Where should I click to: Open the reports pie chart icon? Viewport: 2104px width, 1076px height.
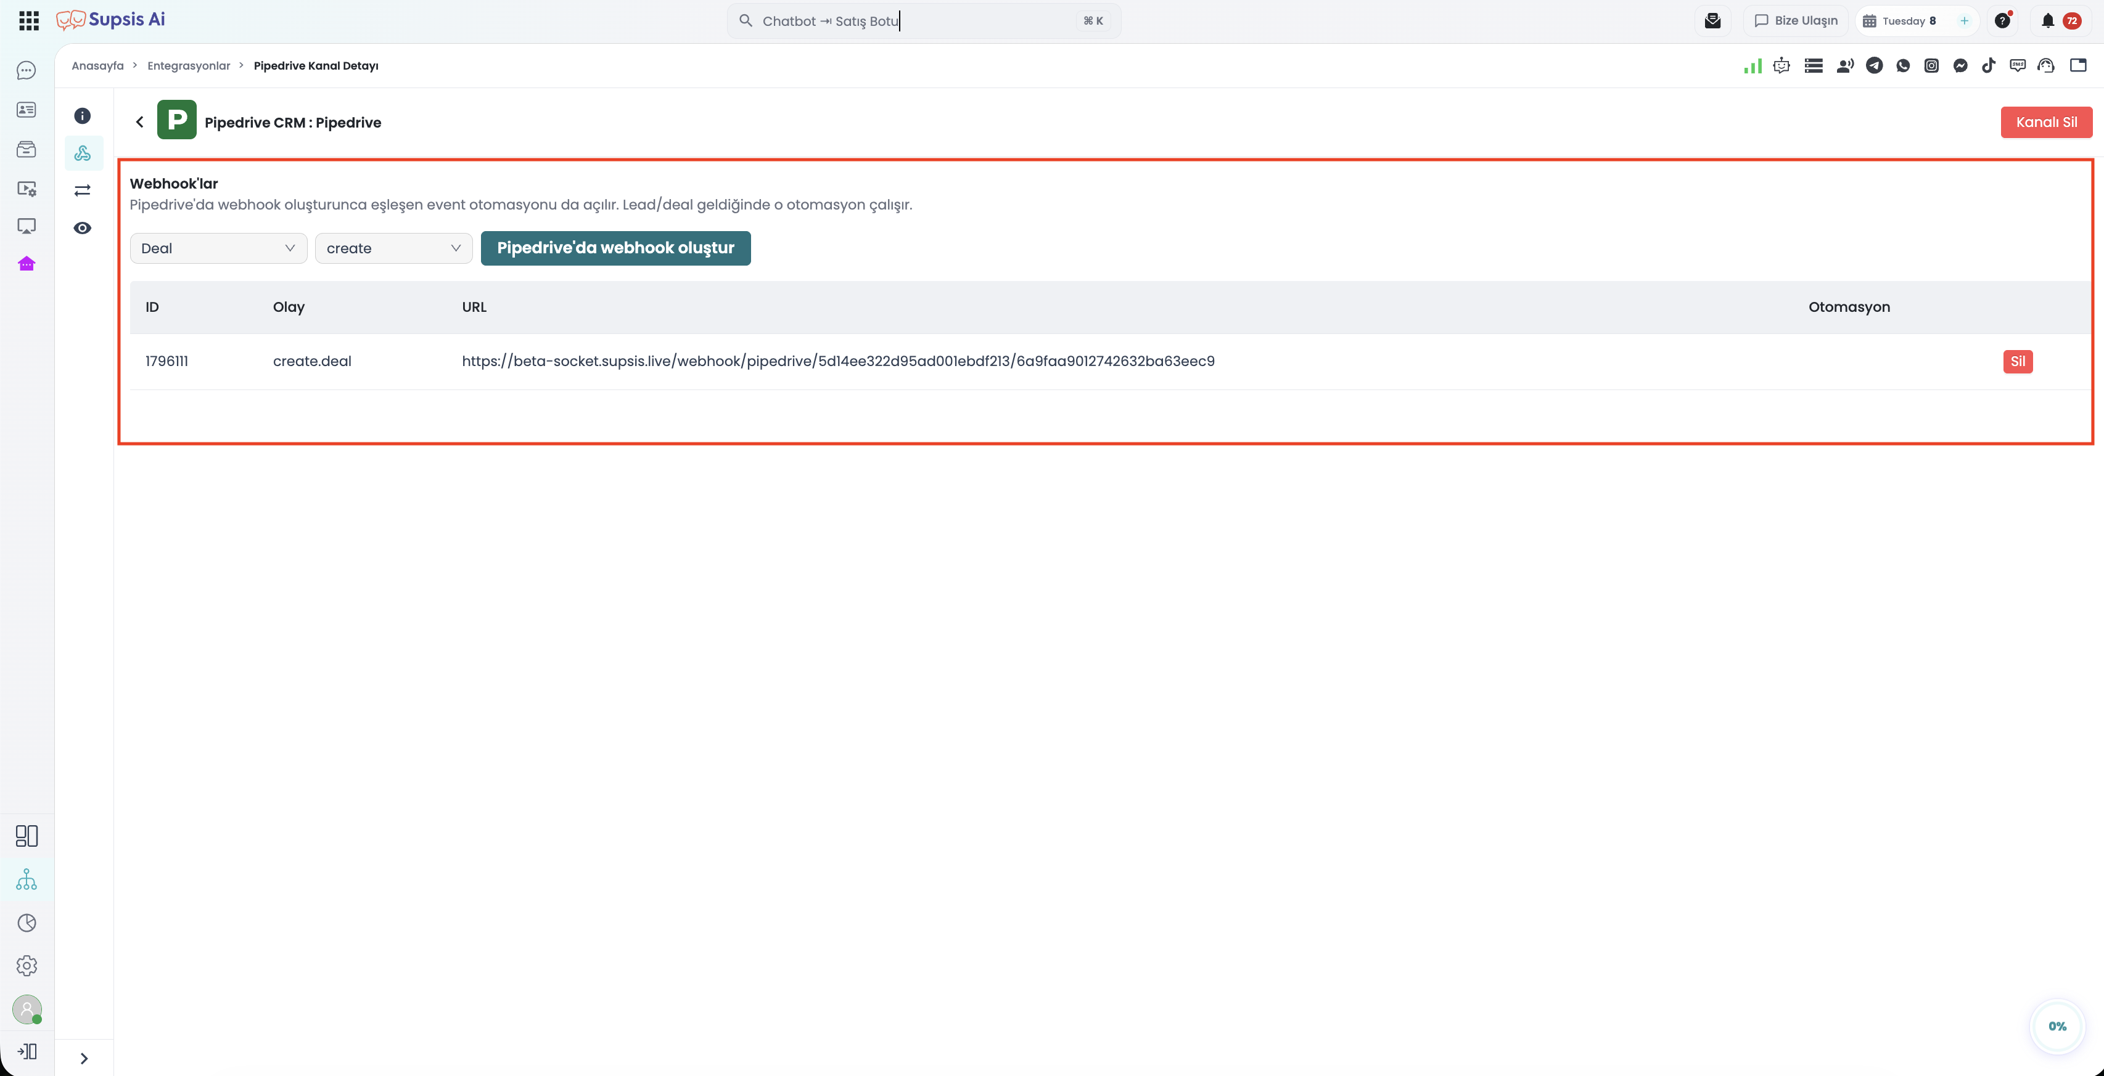pos(26,923)
